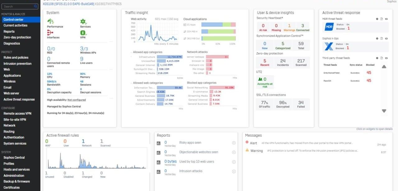Image resolution: width=398 pixels, height=191 pixels.
Task: Open Sophos X-Ops report document icon
Action: (x=382, y=39)
